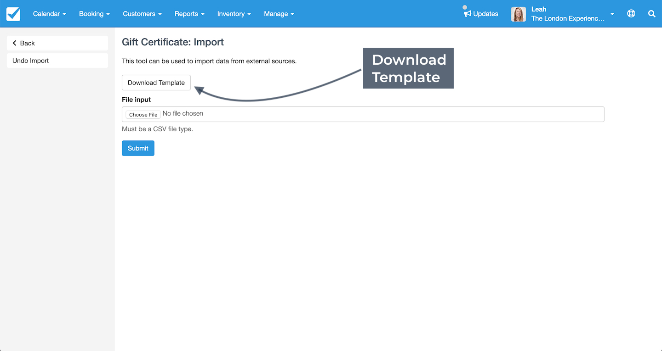Open the Reports menu

point(189,14)
